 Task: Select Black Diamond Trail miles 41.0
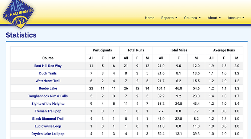[x=161, y=119]
